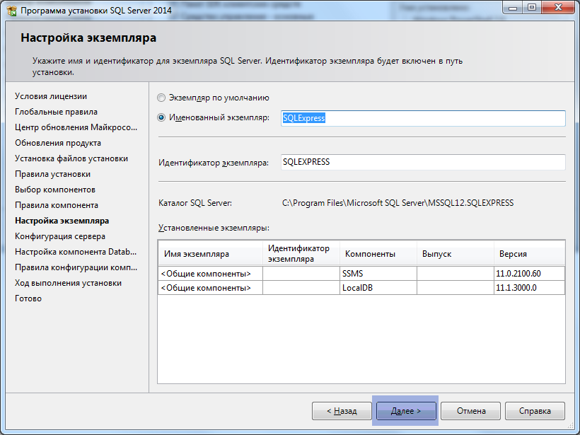This screenshot has height=435, width=580.
Task: Minimize the setup window
Action: (513, 7)
